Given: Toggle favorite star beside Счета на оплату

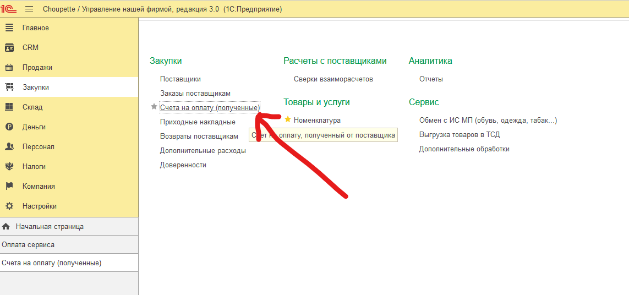Looking at the screenshot, I should pyautogui.click(x=154, y=107).
